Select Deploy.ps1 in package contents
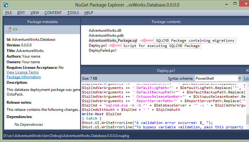This screenshot has width=249, height=142. click(x=98, y=45)
